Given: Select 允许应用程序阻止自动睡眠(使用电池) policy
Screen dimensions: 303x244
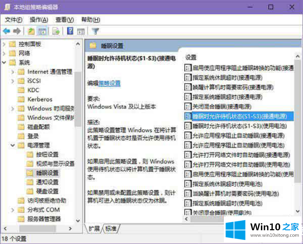Looking at the screenshot, I should click(235, 145).
